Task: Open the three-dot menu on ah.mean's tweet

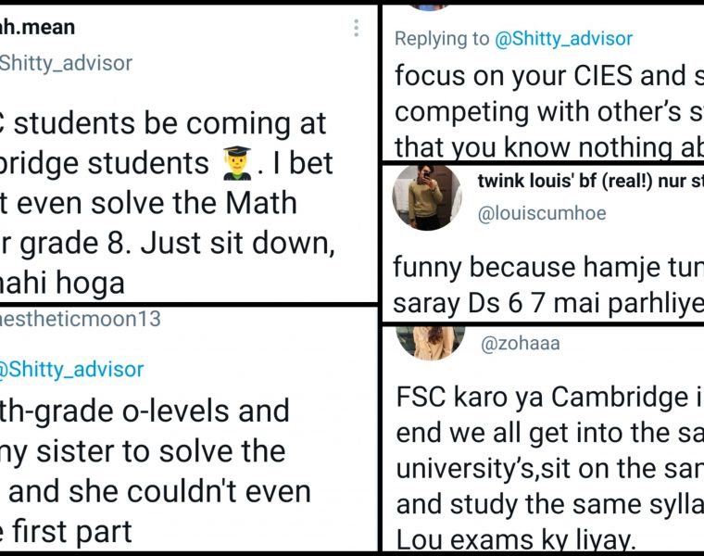Action: coord(356,29)
